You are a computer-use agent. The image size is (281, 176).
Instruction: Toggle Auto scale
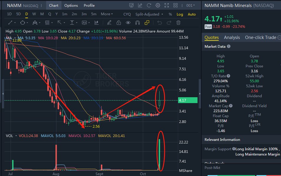pos(192,14)
